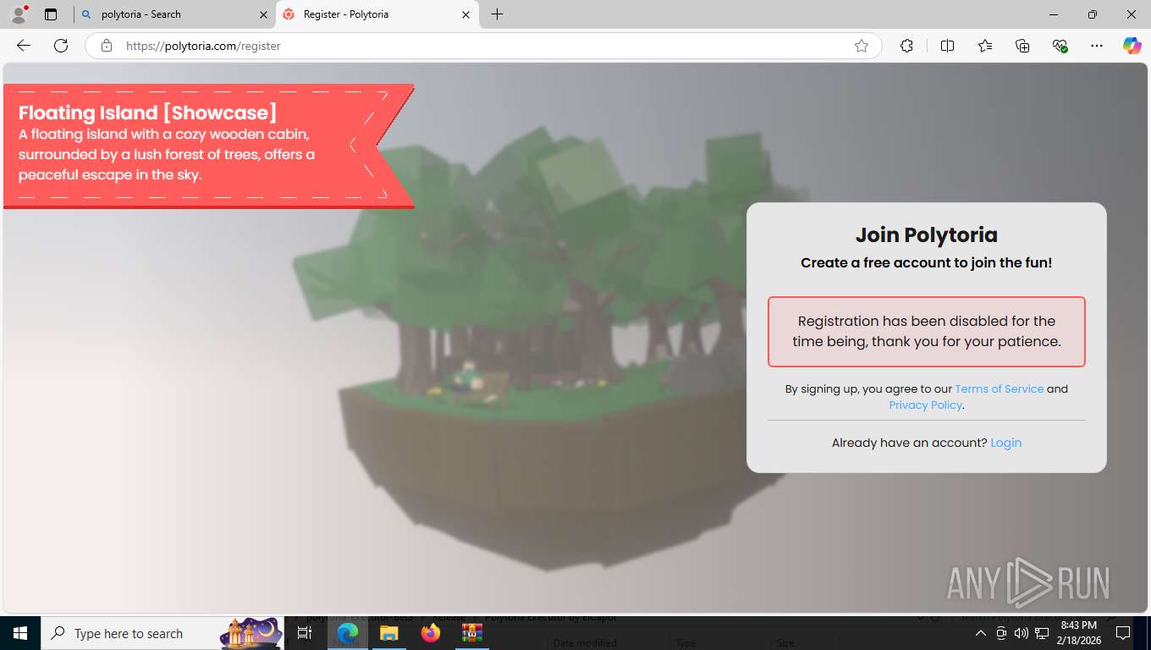Open Browser essentials heart icon
Viewport: 1151px width, 650px height.
pos(1060,46)
